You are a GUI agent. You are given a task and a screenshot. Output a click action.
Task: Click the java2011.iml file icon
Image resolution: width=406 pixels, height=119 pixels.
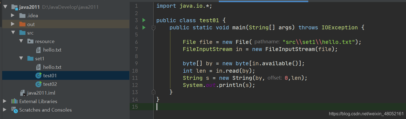(x=23, y=93)
